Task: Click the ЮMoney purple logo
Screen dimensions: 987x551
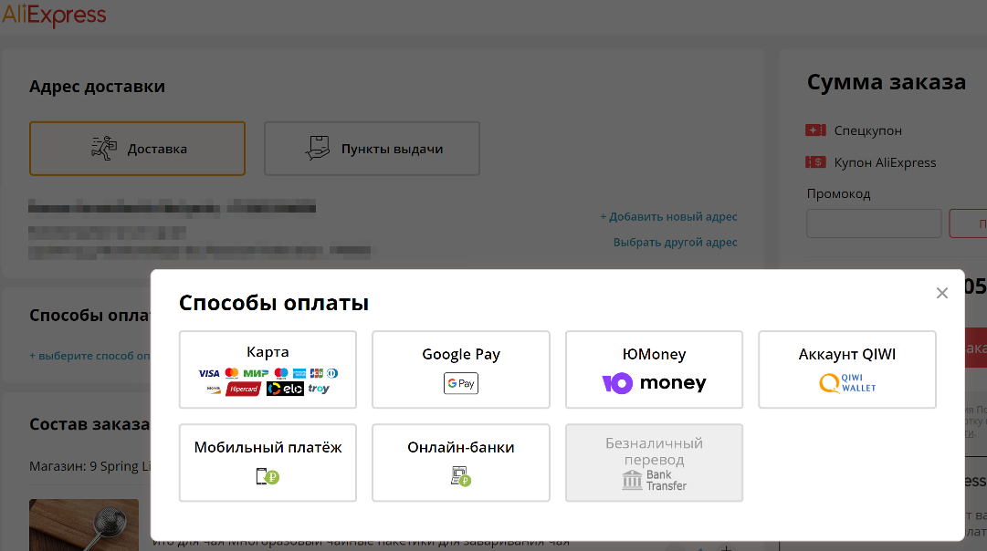Action: 617,383
